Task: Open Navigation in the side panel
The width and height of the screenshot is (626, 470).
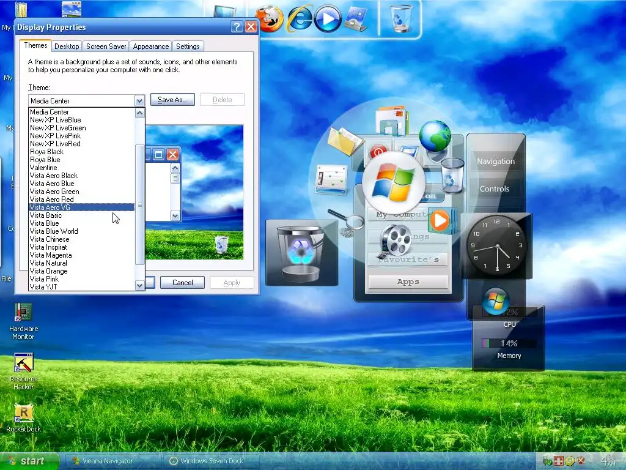Action: click(x=496, y=162)
